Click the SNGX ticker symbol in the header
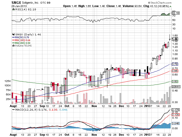Image resolution: width=182 pixels, height=137 pixels. (x=16, y=2)
